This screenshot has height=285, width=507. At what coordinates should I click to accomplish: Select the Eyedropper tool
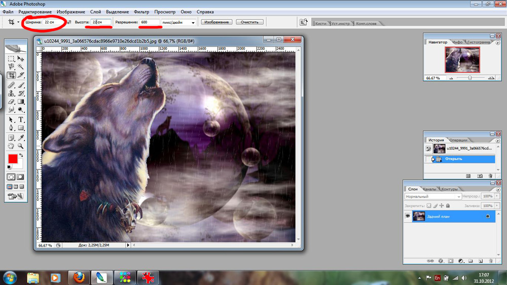tap(21, 138)
